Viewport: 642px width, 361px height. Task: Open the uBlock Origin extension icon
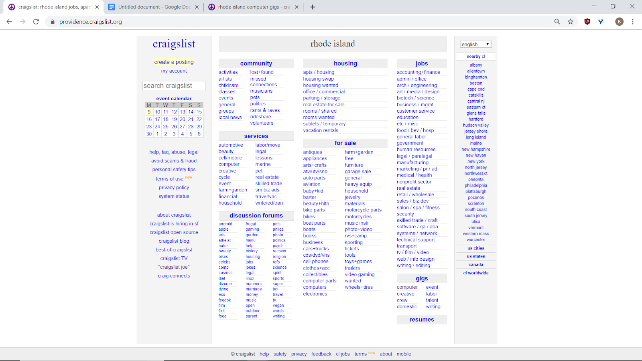(x=587, y=22)
